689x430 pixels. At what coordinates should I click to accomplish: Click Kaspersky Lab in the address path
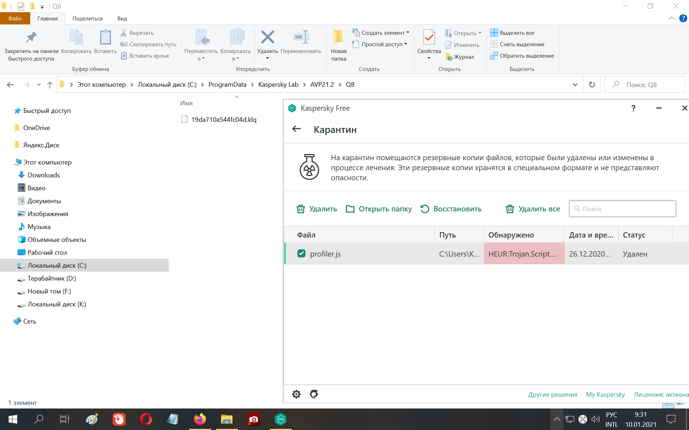tap(278, 85)
